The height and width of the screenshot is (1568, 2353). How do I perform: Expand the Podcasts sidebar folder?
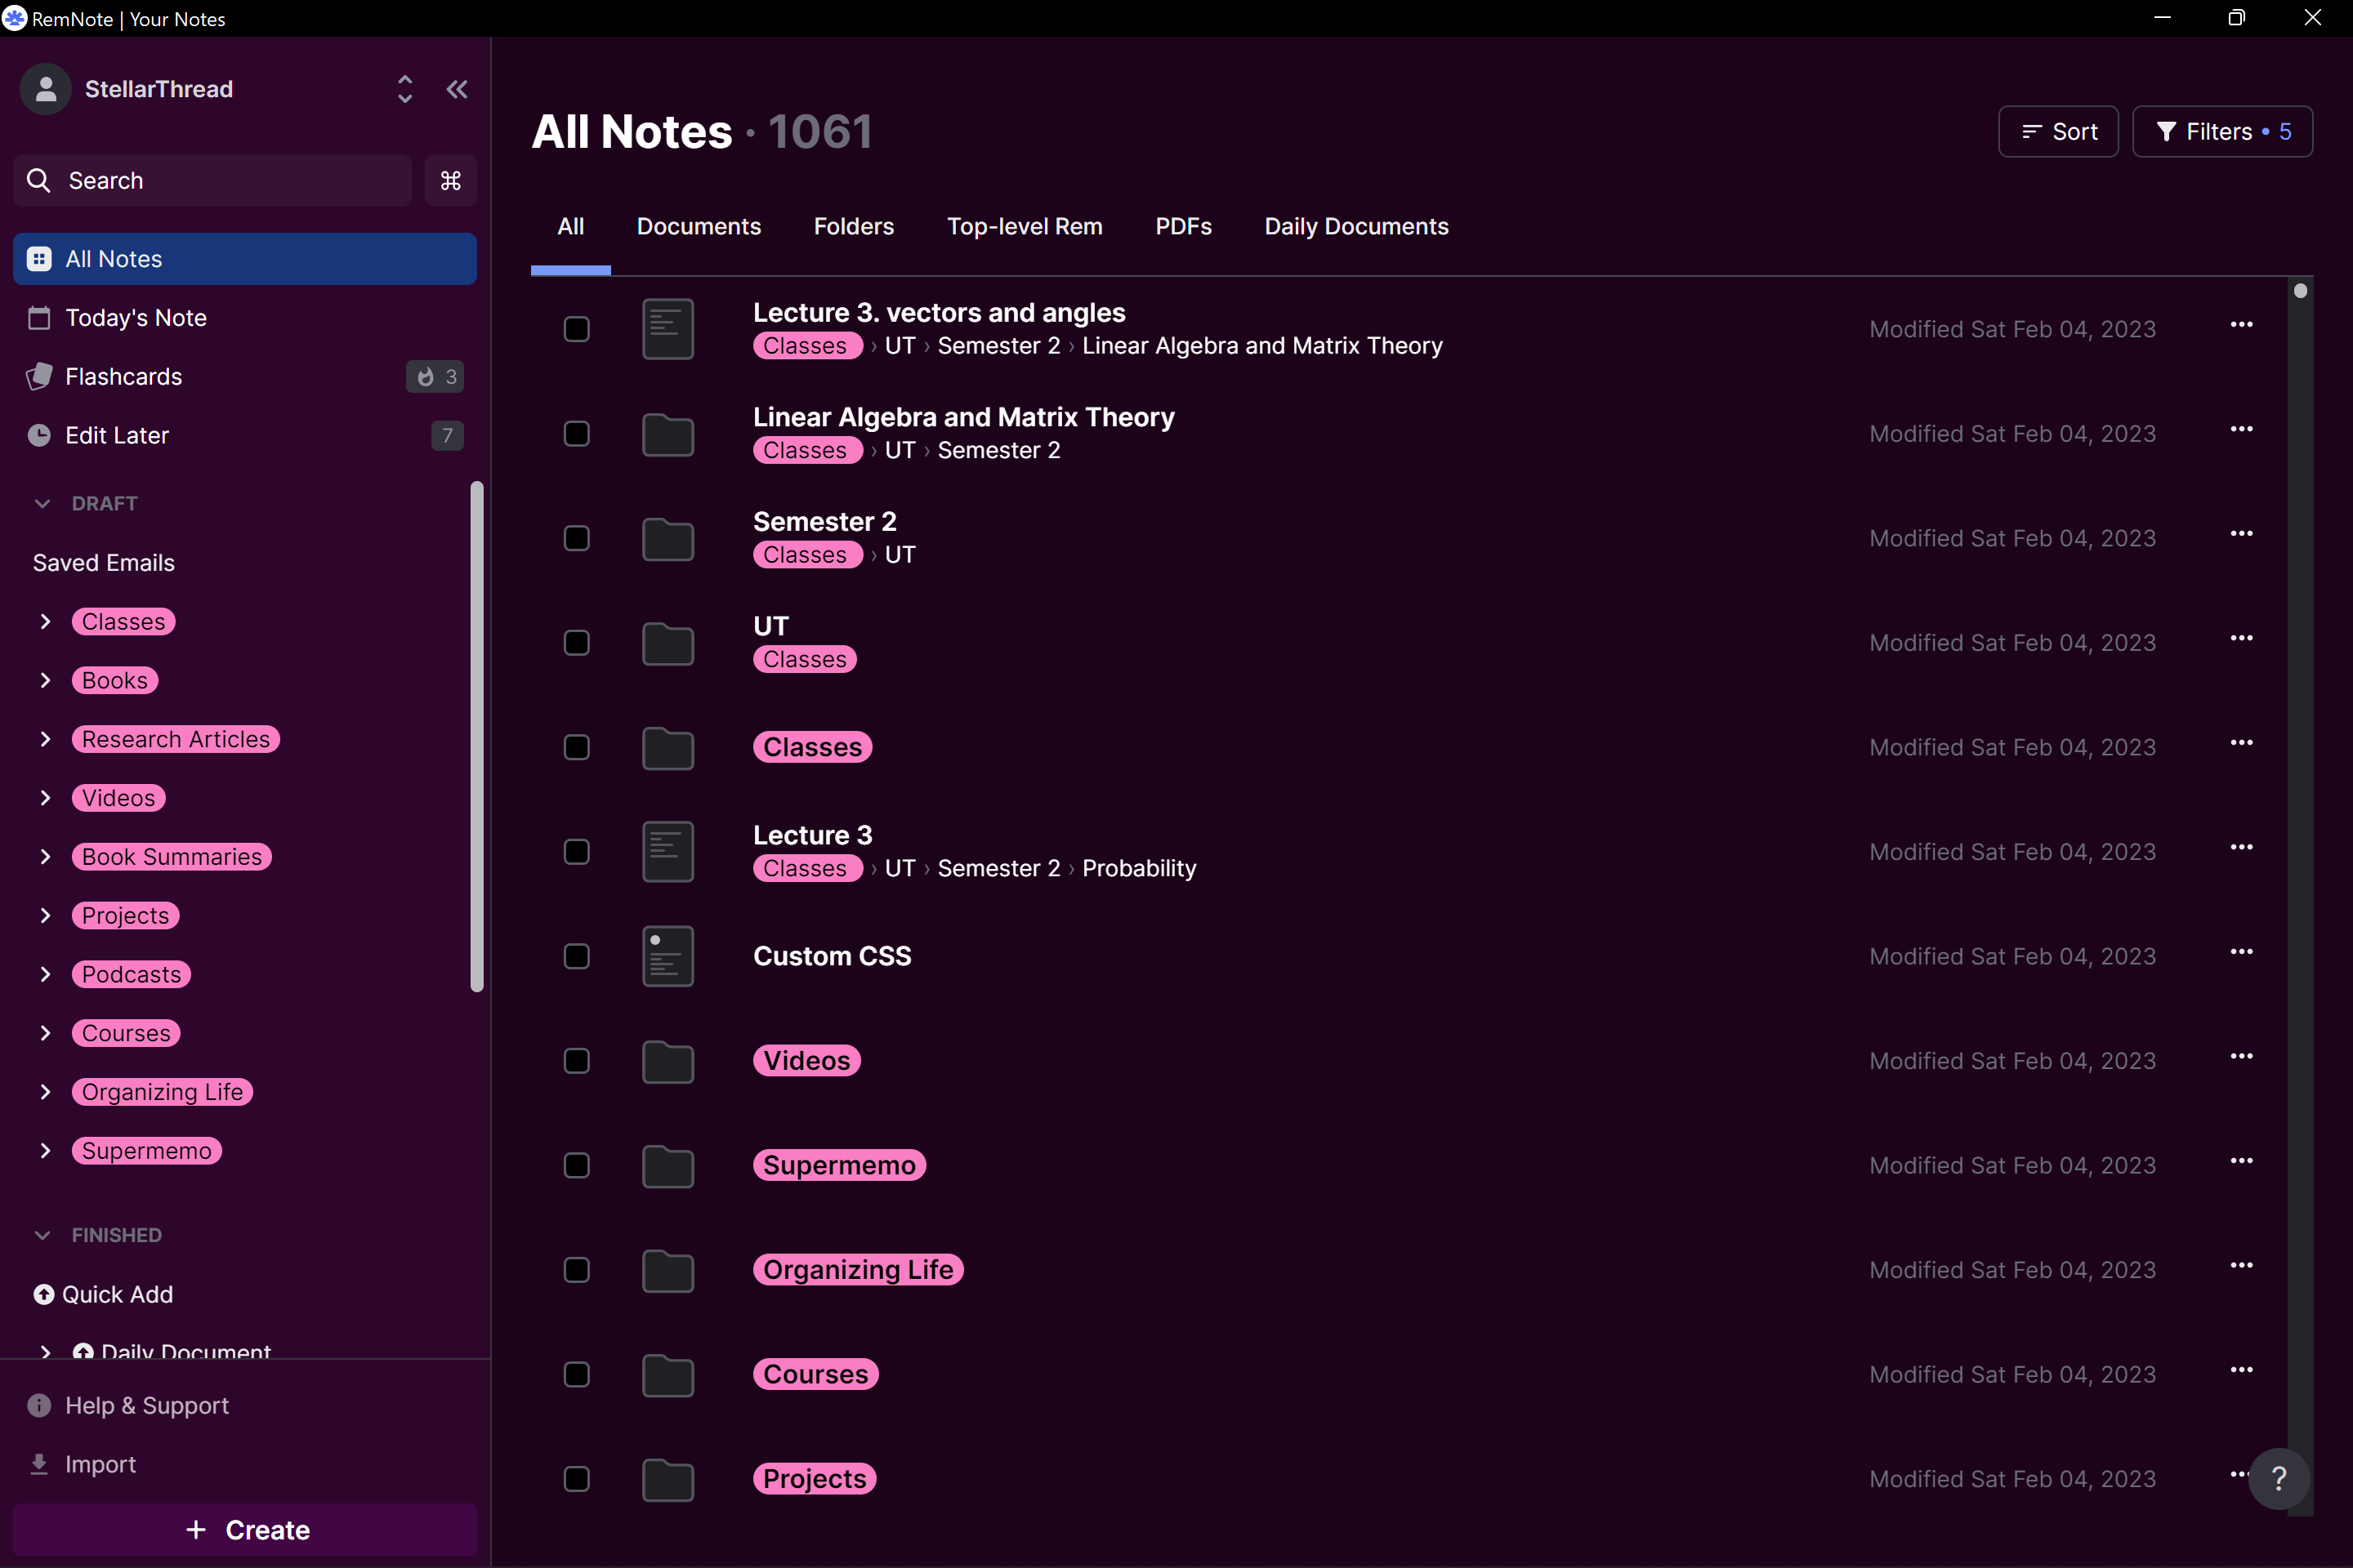click(45, 975)
